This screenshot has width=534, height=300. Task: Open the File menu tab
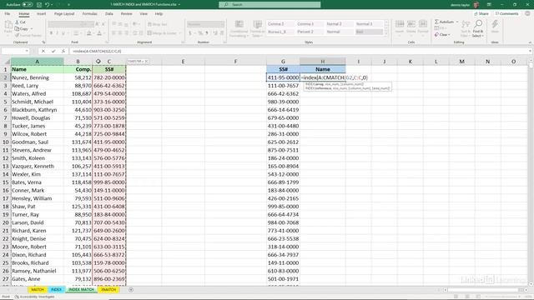[x=8, y=13]
